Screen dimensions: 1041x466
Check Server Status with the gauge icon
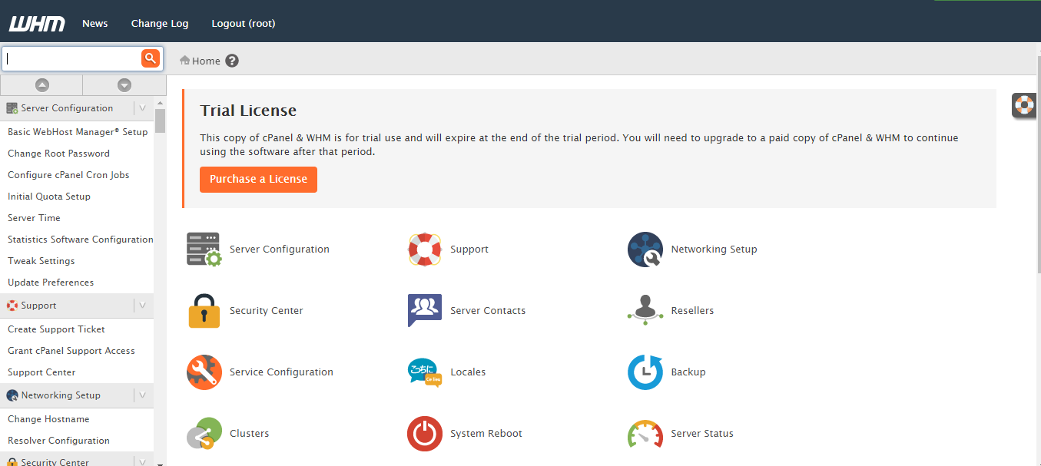click(x=645, y=433)
